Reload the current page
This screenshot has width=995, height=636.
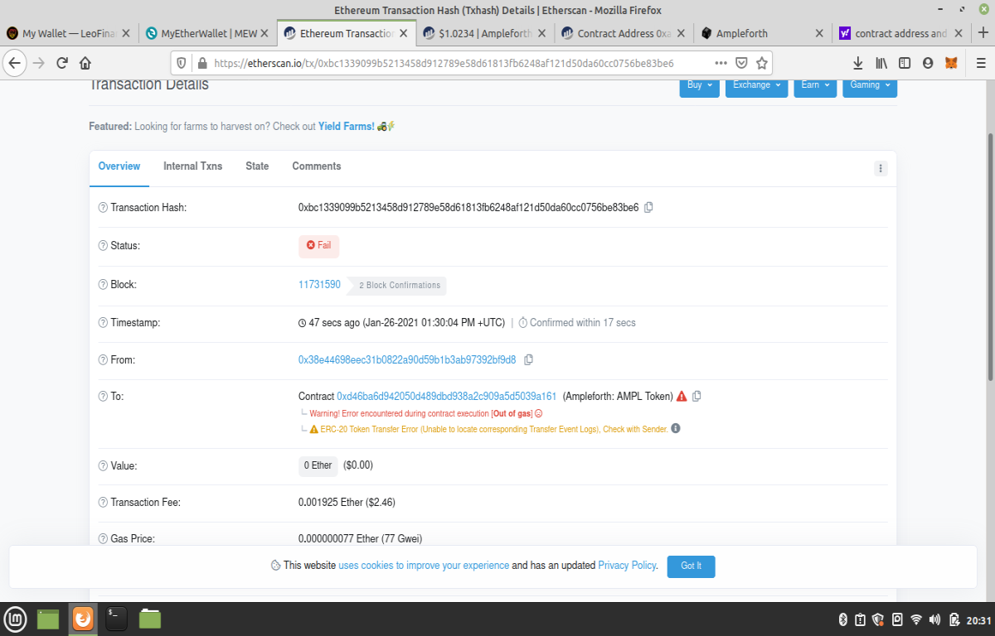(62, 63)
